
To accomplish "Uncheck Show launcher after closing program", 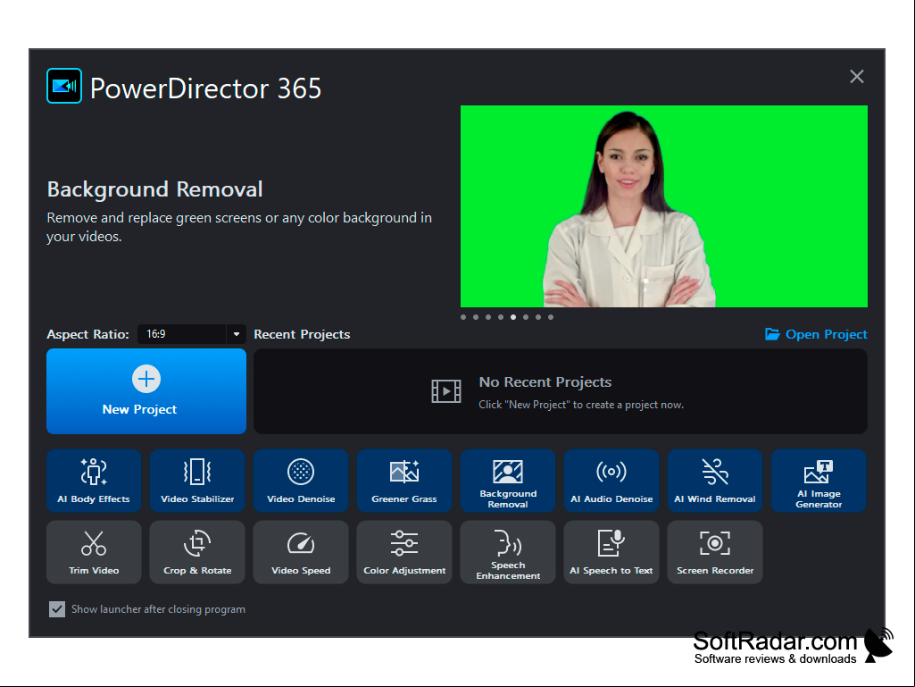I will [57, 609].
